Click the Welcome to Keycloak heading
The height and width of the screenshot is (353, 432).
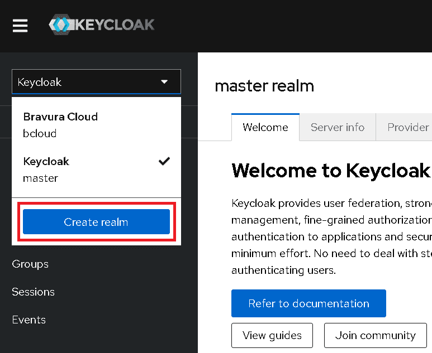click(331, 170)
